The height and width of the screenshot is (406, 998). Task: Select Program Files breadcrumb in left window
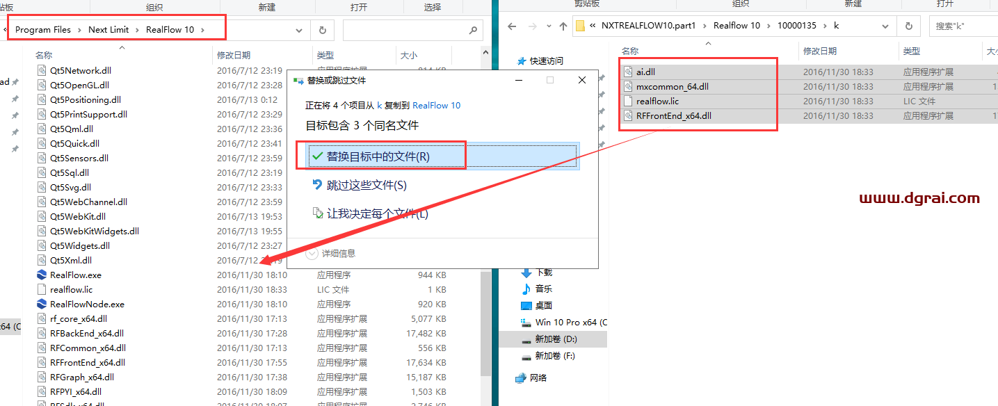pyautogui.click(x=43, y=30)
